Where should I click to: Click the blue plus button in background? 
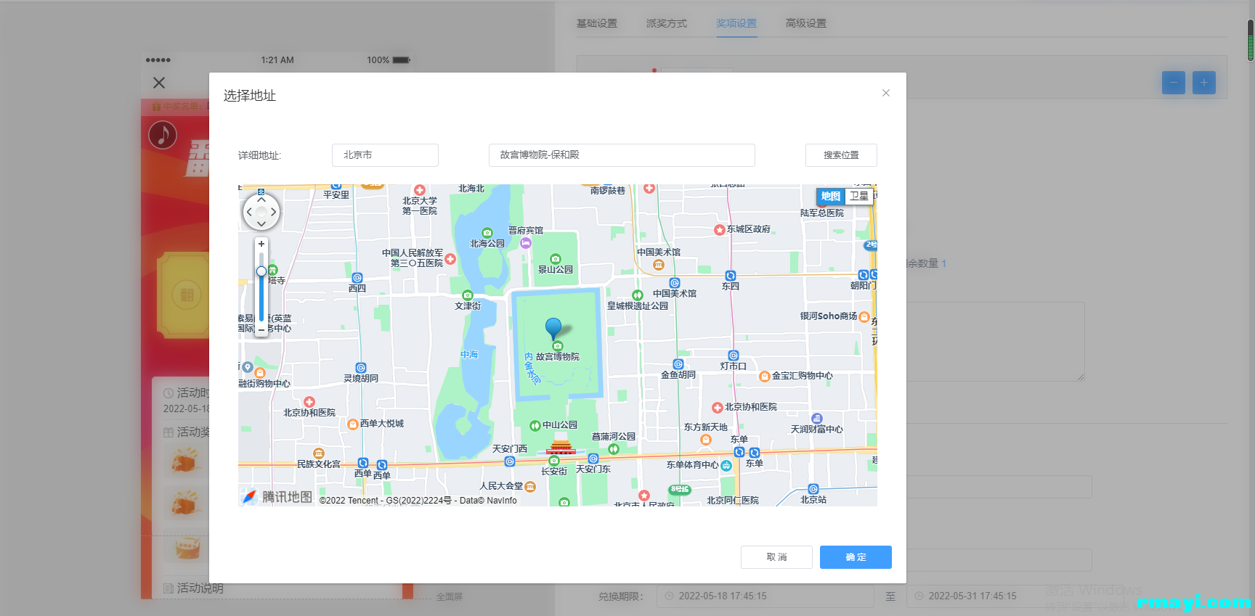(x=1204, y=83)
